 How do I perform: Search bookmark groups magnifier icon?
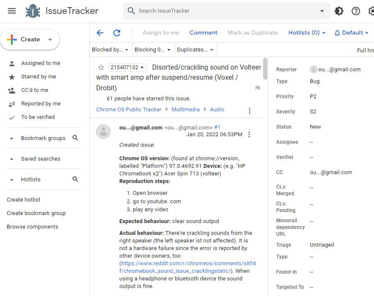[76, 138]
